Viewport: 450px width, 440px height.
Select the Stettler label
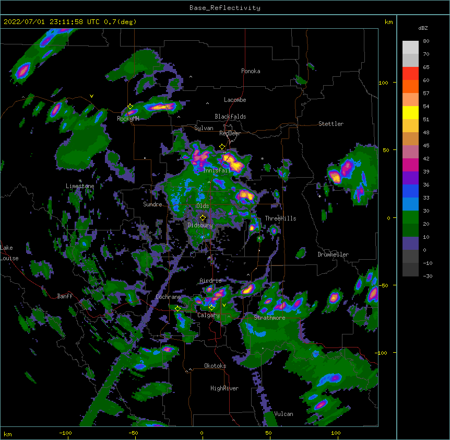click(x=331, y=124)
